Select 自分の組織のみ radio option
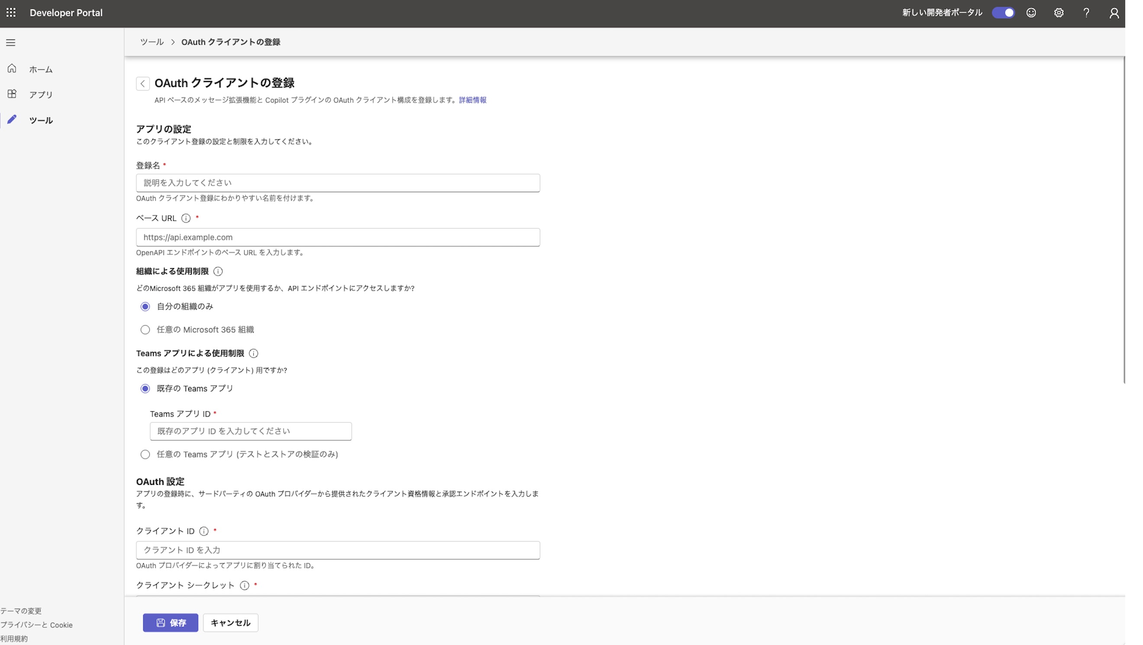Viewport: 1143px width, 645px height. (x=145, y=306)
